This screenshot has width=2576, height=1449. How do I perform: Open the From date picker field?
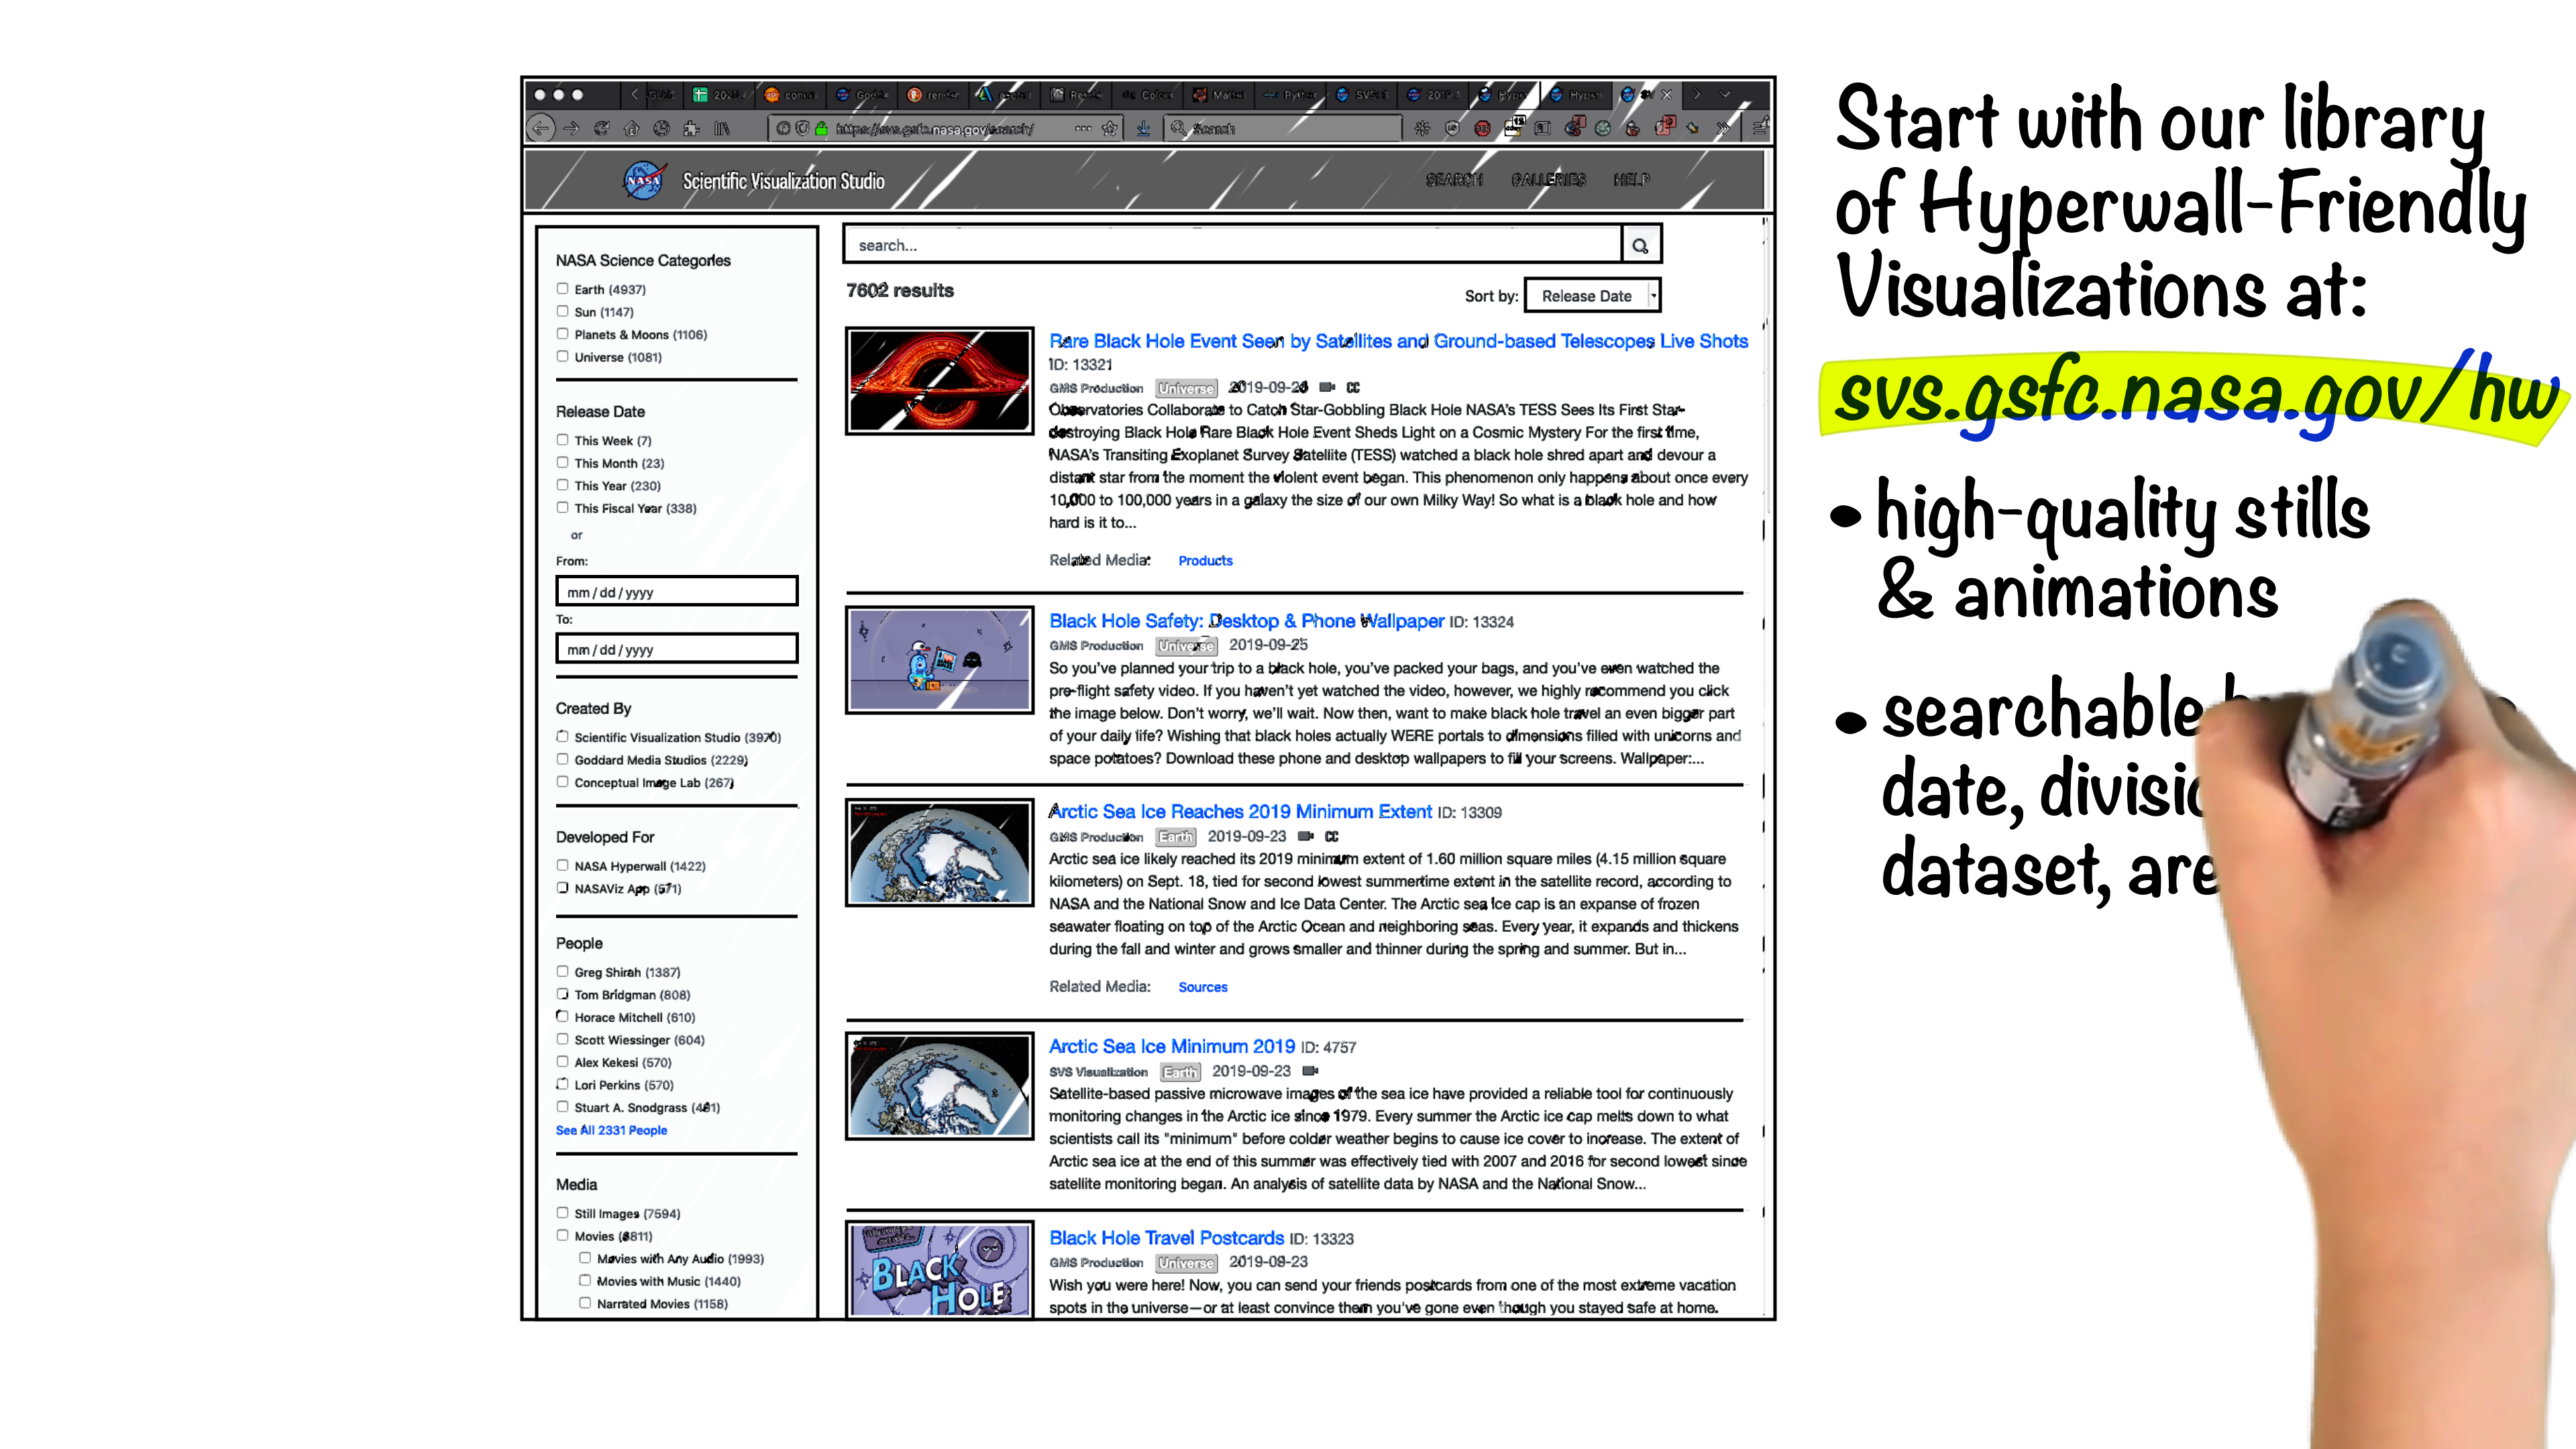(677, 591)
